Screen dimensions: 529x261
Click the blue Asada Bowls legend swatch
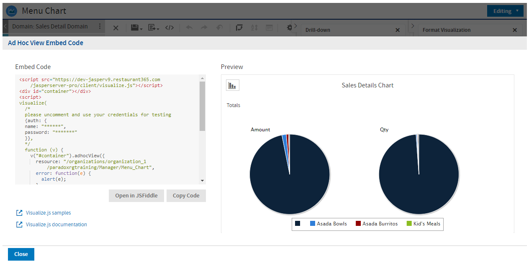coord(313,224)
